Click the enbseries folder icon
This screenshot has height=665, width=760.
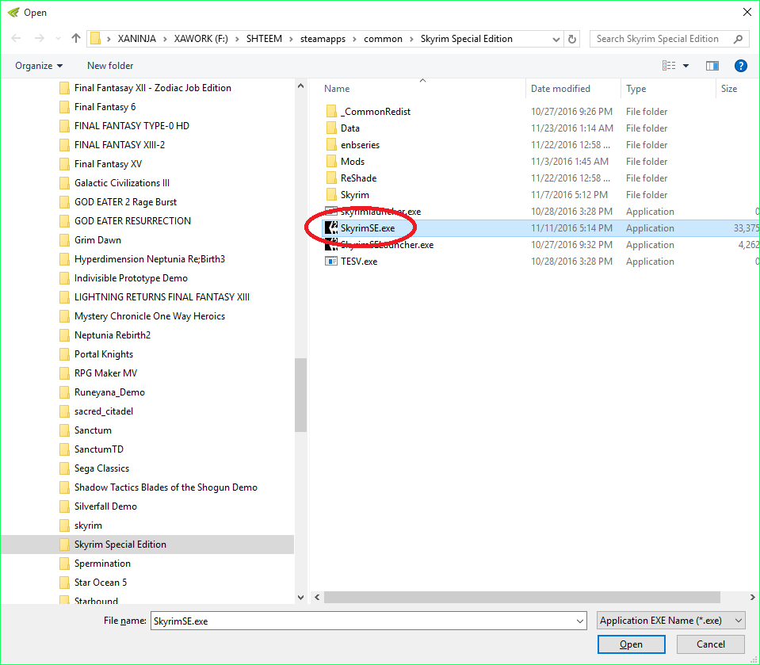pyautogui.click(x=331, y=144)
